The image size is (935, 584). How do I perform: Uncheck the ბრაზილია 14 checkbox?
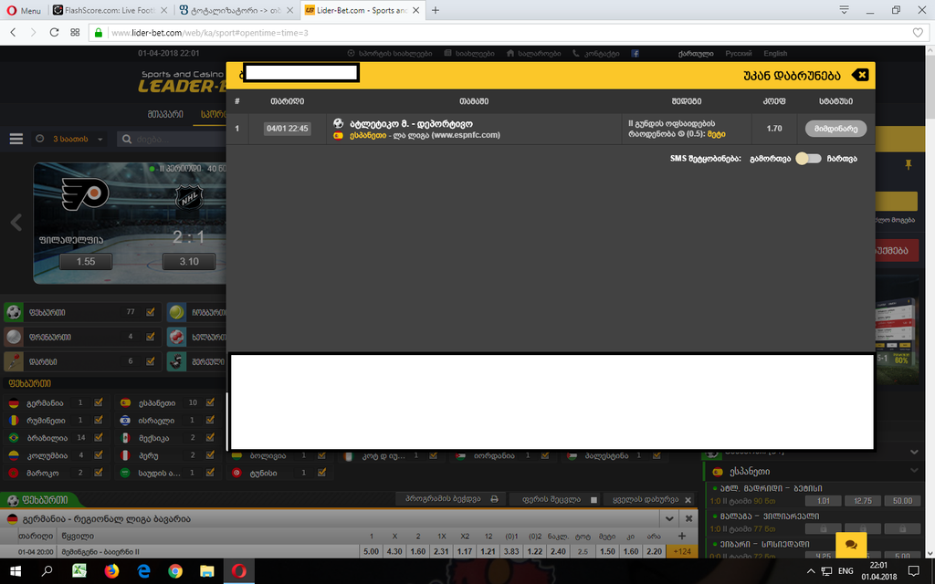(99, 437)
